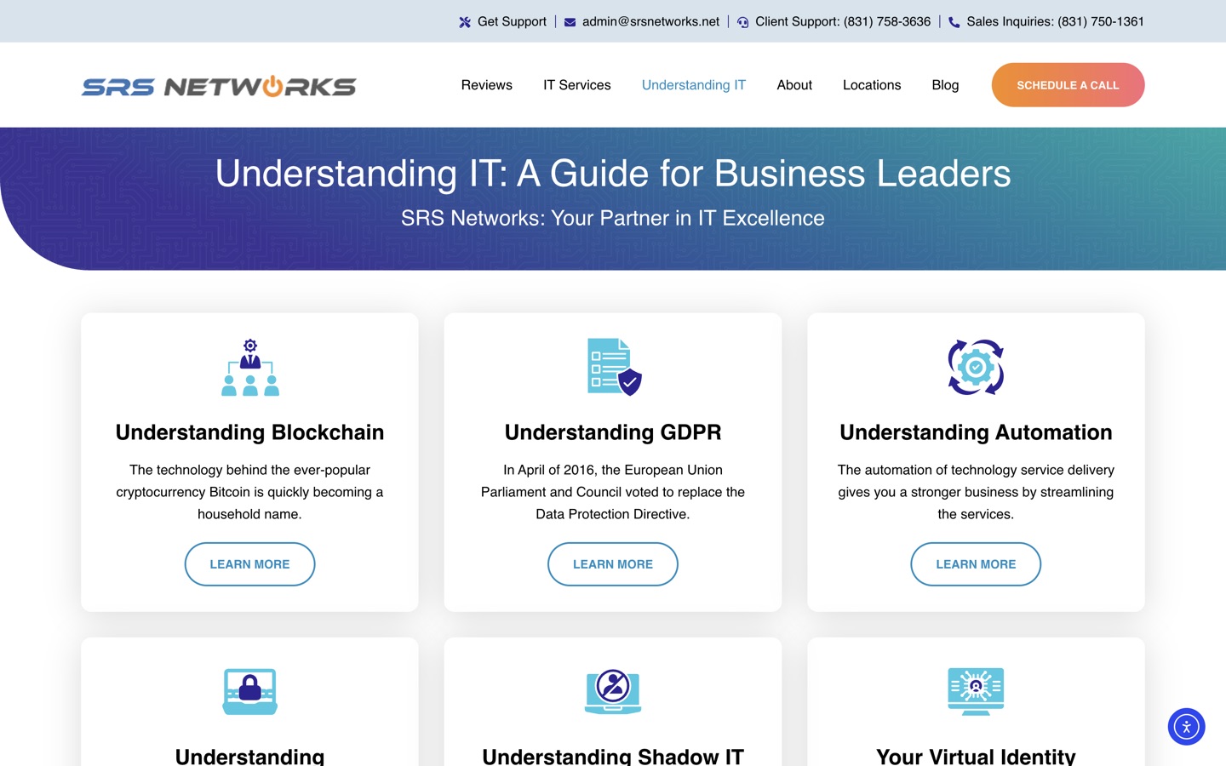This screenshot has width=1226, height=766.
Task: Click the service delivery description in Automation card
Action: pyautogui.click(x=976, y=492)
